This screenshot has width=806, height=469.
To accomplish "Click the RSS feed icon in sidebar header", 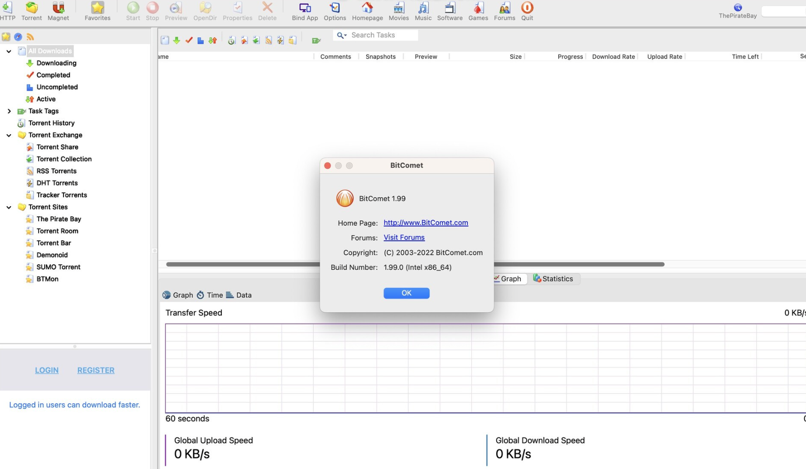I will [30, 37].
